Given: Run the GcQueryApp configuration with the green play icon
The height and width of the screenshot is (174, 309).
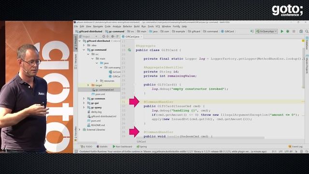Looking at the screenshot, I should [x=282, y=31].
